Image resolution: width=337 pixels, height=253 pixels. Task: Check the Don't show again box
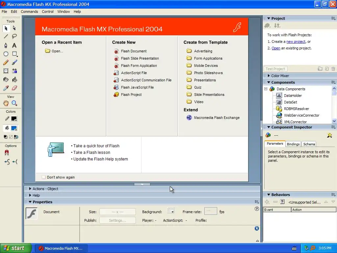[x=44, y=177]
